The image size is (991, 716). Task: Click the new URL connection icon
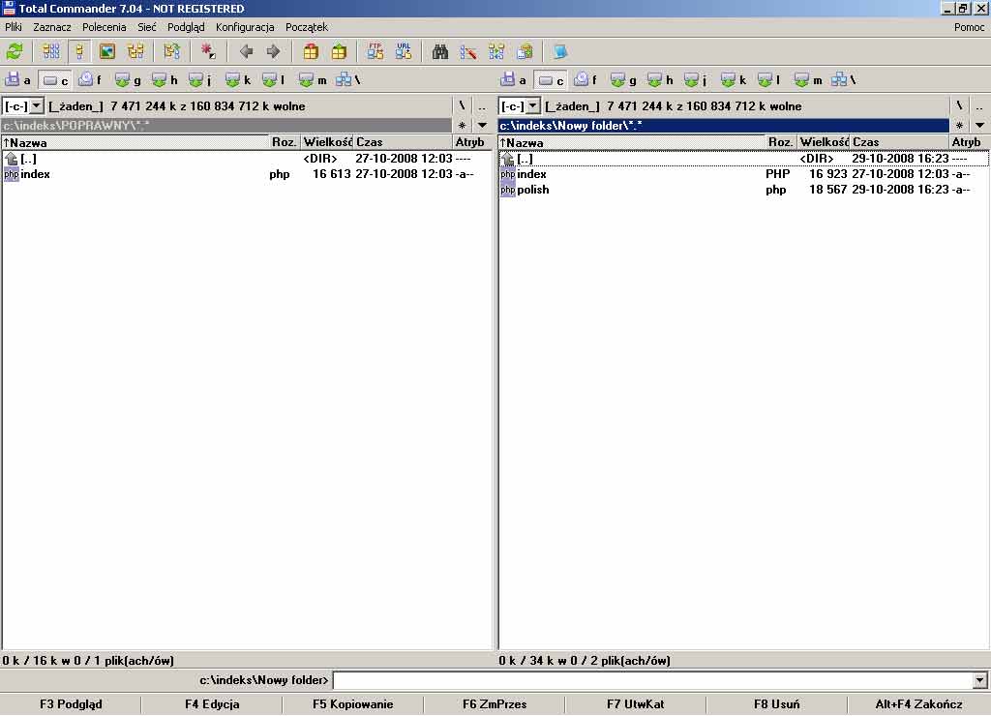(x=404, y=52)
